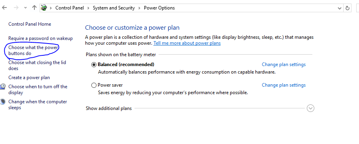This screenshot has height=144, width=359.
Task: Refresh the Power Options page
Action: 347,8
